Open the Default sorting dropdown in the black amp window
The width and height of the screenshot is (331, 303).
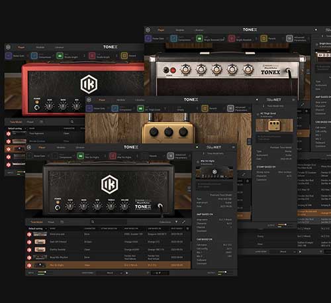tap(37, 229)
